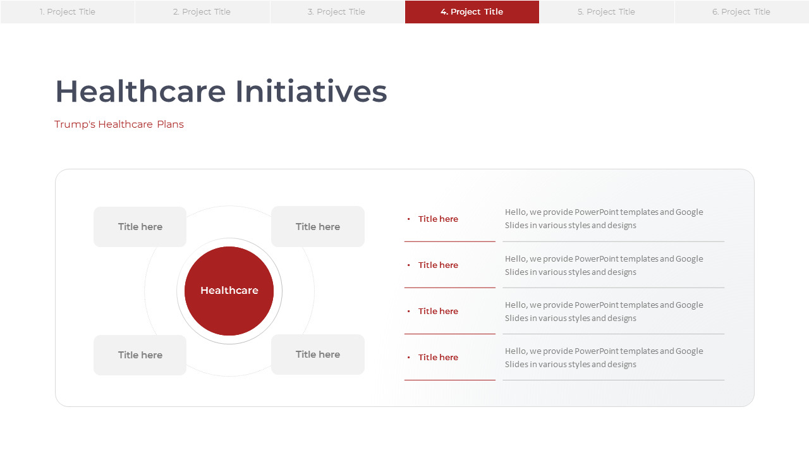
Task: Select the fourth red Title here list item
Action: [x=438, y=358]
